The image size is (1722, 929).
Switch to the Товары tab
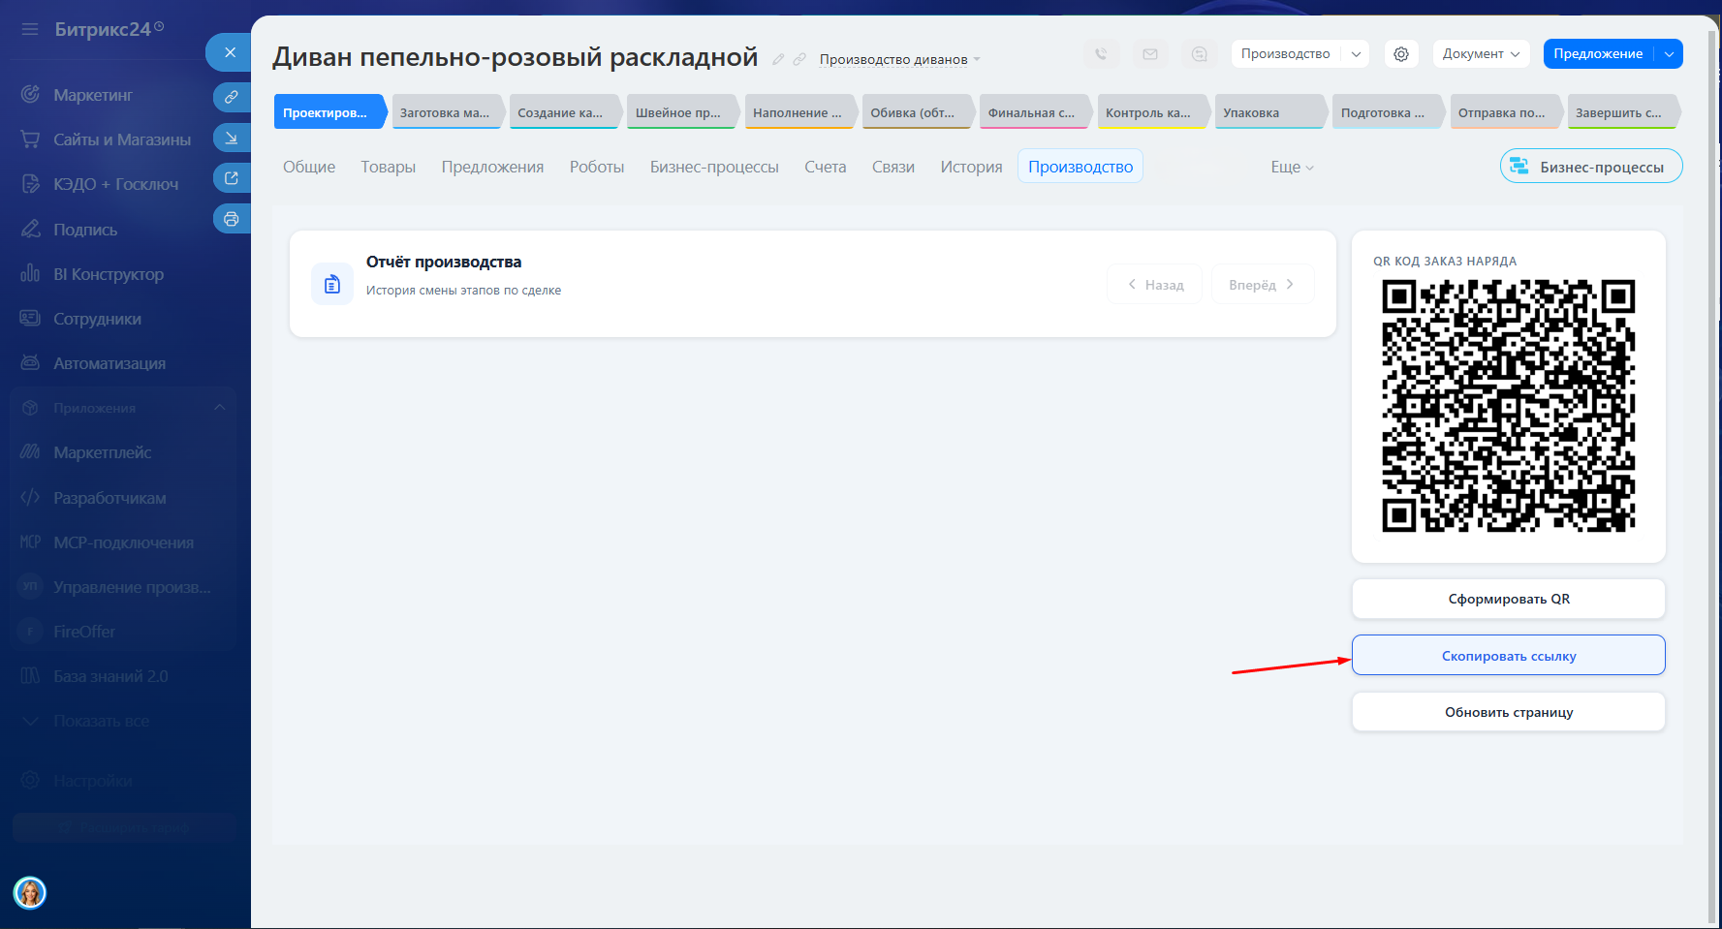389,167
